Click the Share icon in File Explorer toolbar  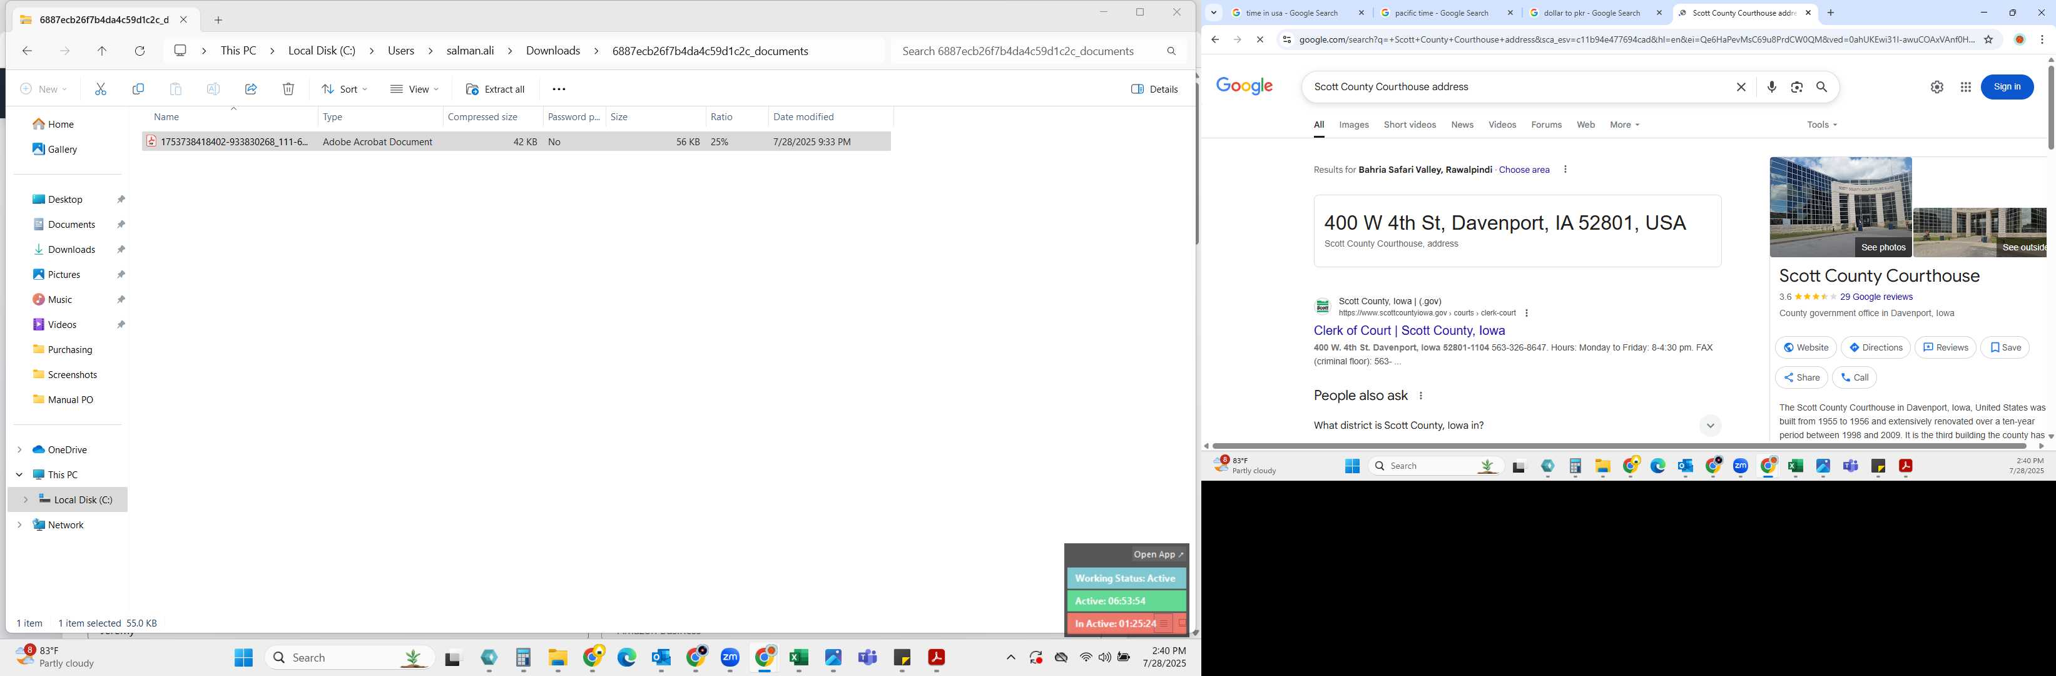[251, 90]
